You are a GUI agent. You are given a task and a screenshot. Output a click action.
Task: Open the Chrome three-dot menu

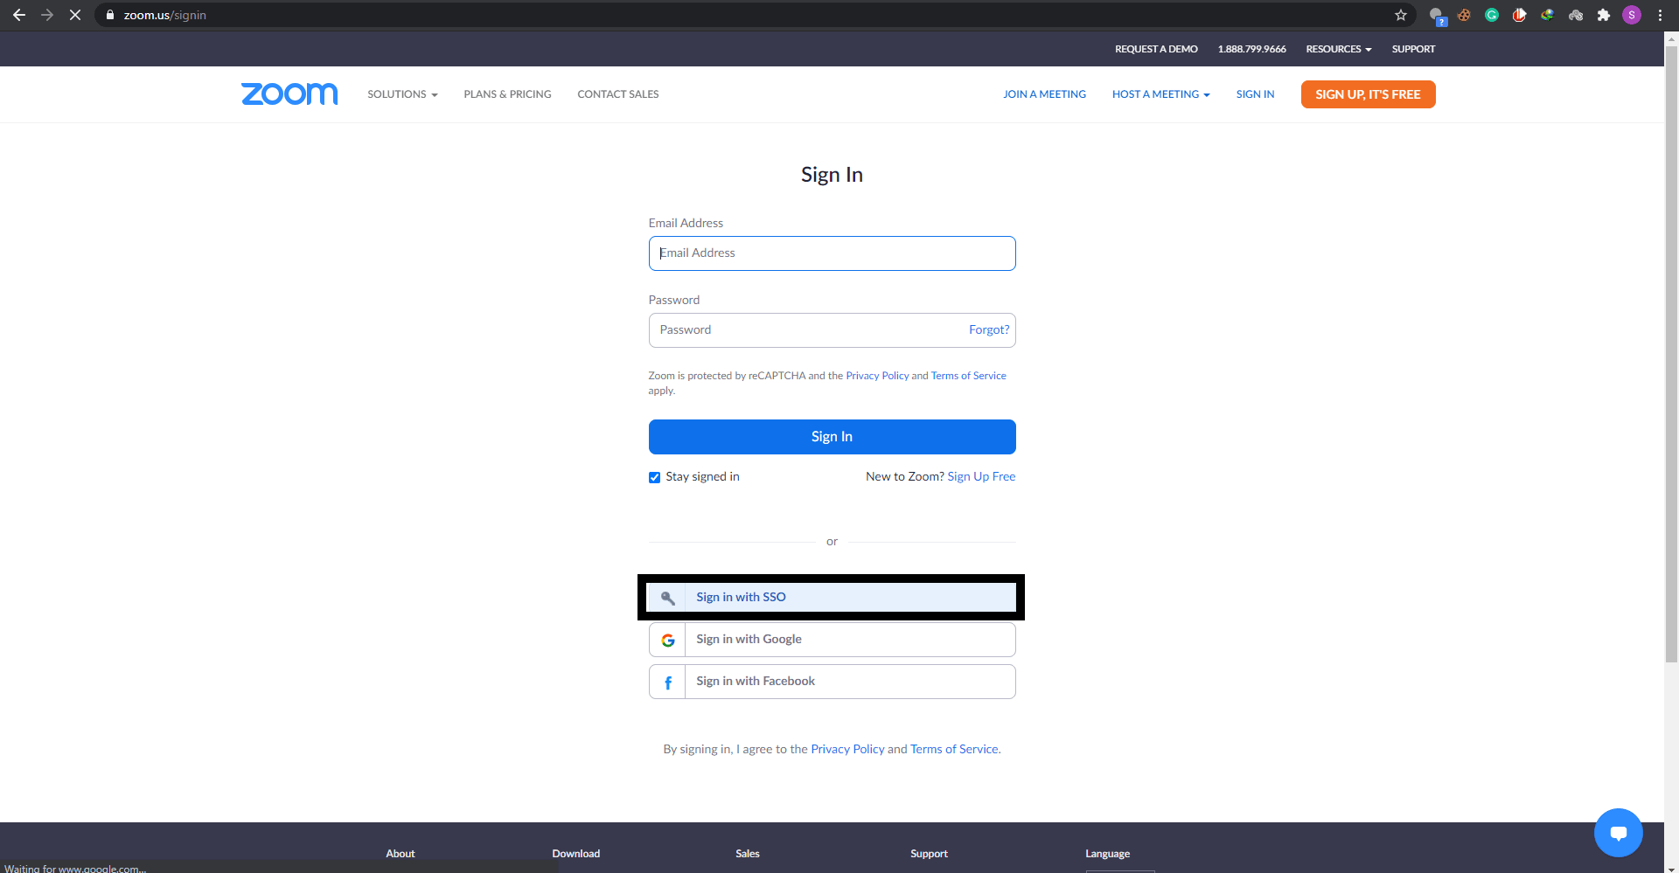click(1660, 15)
